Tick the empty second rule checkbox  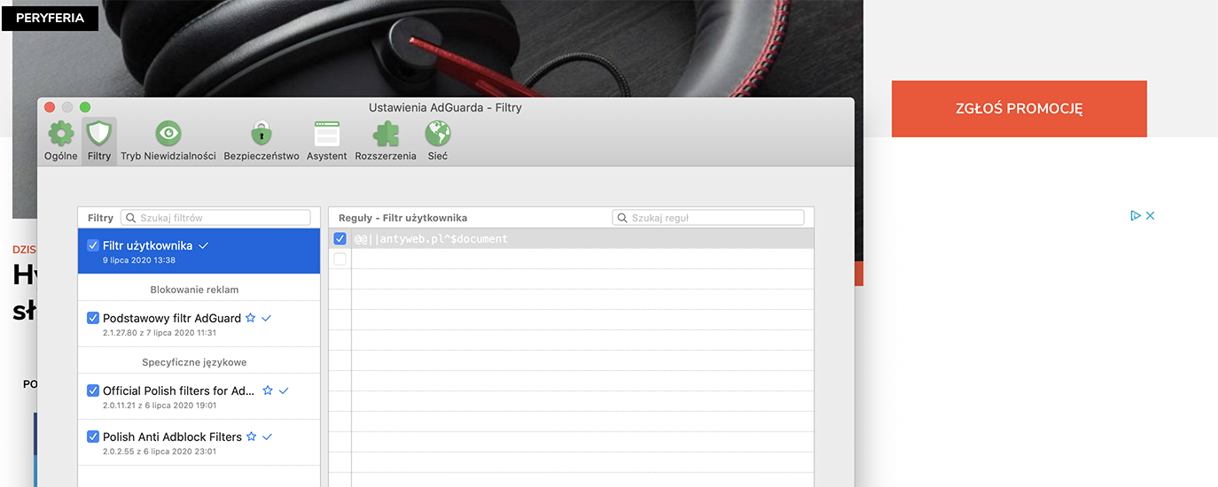click(340, 259)
